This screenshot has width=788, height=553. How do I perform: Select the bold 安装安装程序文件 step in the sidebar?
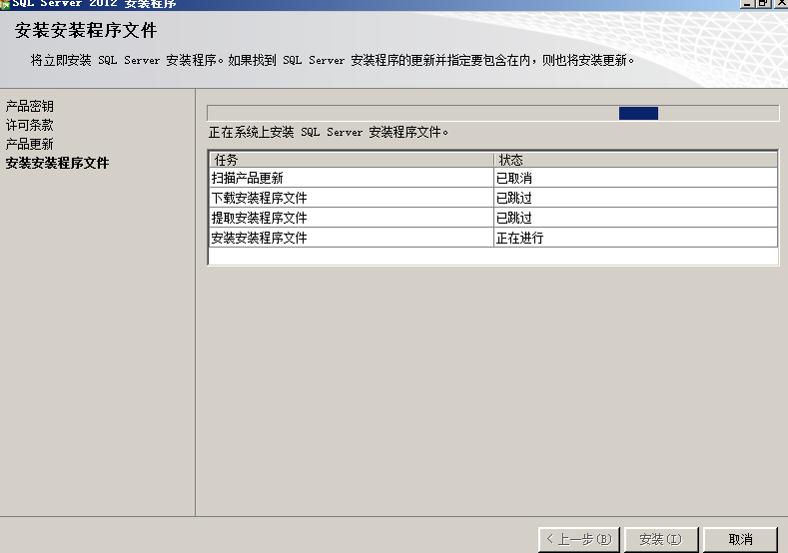[x=57, y=163]
